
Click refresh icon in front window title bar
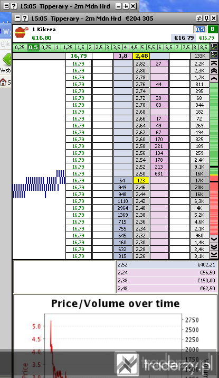[x=199, y=19]
